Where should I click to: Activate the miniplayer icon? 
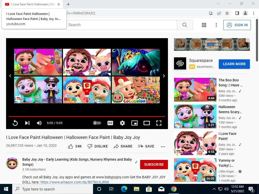(135, 123)
